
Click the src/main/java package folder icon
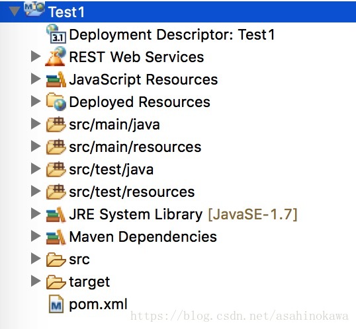(56, 124)
